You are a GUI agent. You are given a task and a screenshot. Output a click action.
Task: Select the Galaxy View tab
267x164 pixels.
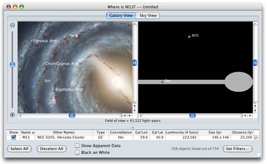pos(121,15)
